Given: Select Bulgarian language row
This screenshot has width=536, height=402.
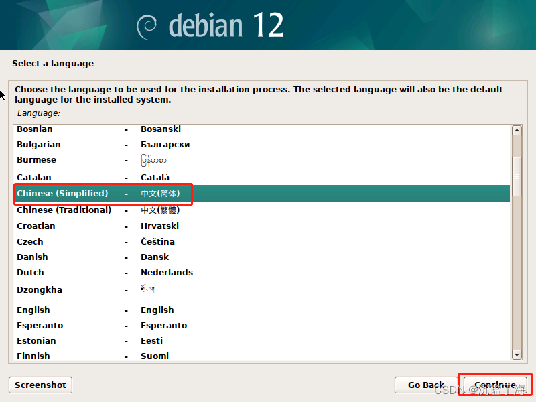Looking at the screenshot, I should click(x=262, y=145).
